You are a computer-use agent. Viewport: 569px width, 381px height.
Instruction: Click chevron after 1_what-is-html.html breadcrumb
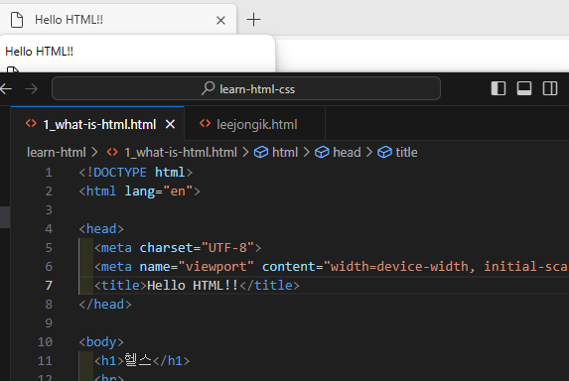coord(245,152)
